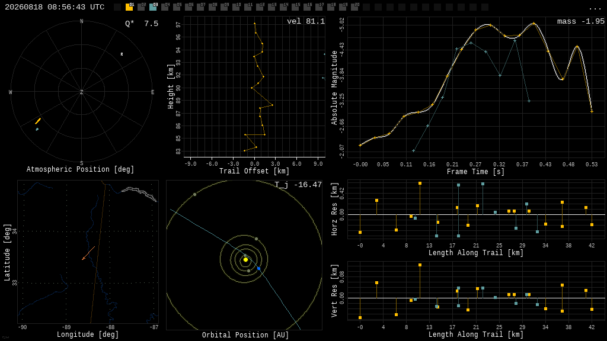Click the Q* 7.5 quality value
This screenshot has height=341, width=607.
coord(142,24)
